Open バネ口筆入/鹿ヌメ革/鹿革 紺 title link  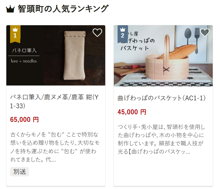[x=54, y=101]
